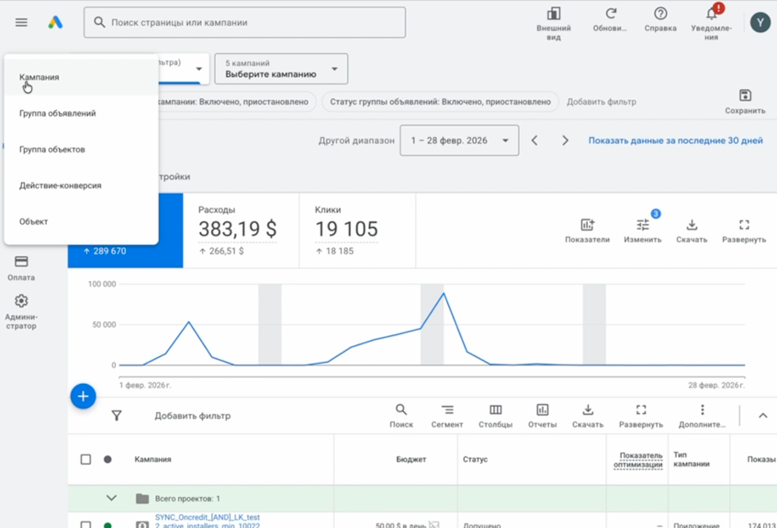777x528 pixels.
Task: Click the 'Статус группы объявлений' filter chip
Action: click(440, 102)
